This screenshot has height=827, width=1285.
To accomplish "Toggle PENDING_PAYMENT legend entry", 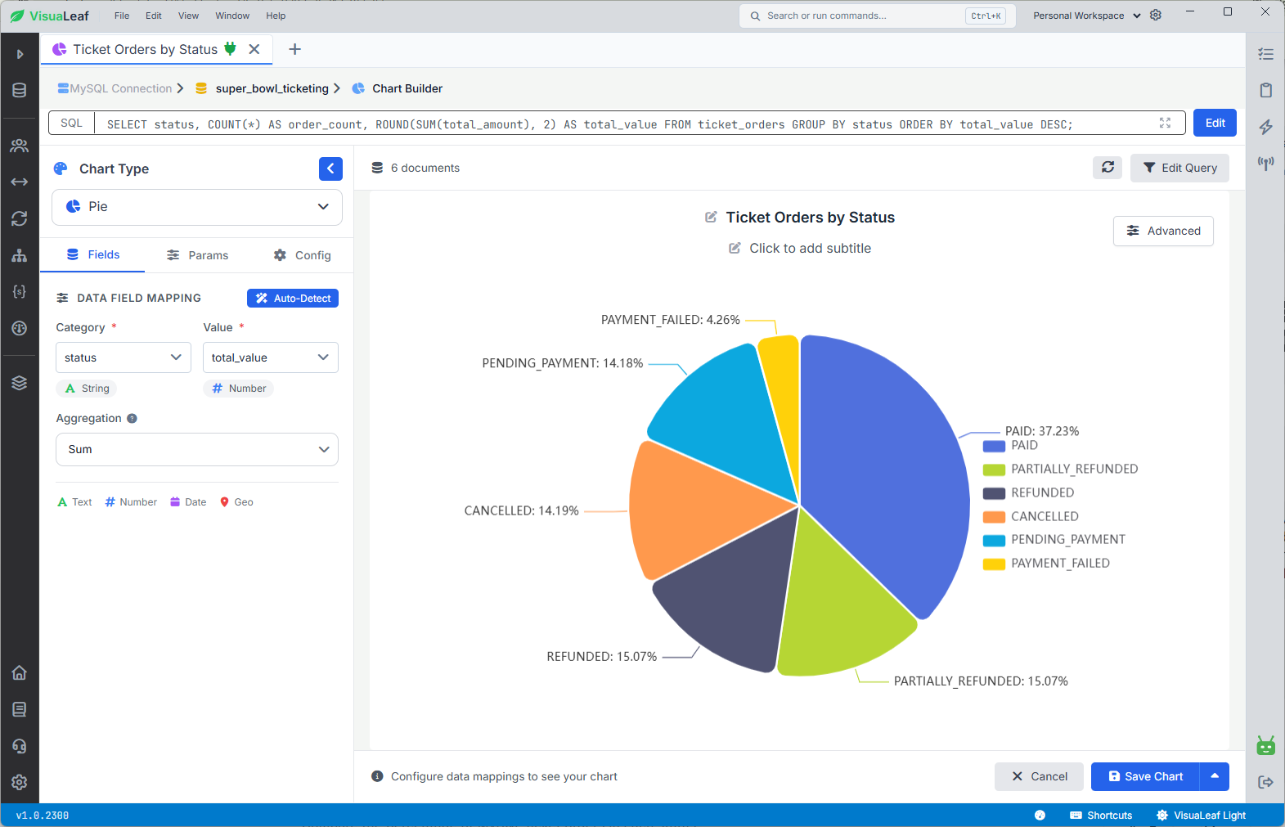I will [1054, 540].
